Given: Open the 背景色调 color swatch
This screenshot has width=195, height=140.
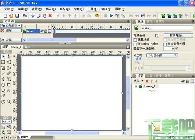Looking at the screenshot, I should 157,35.
